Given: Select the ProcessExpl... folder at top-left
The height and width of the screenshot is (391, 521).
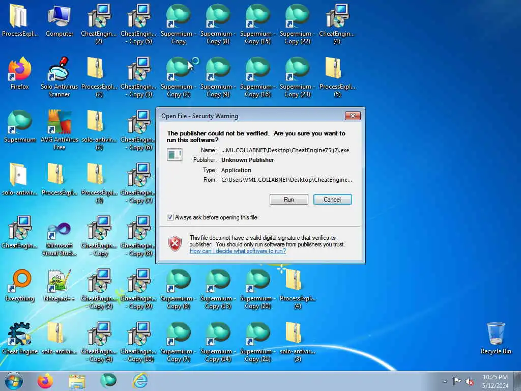Looking at the screenshot, I should click(20, 20).
